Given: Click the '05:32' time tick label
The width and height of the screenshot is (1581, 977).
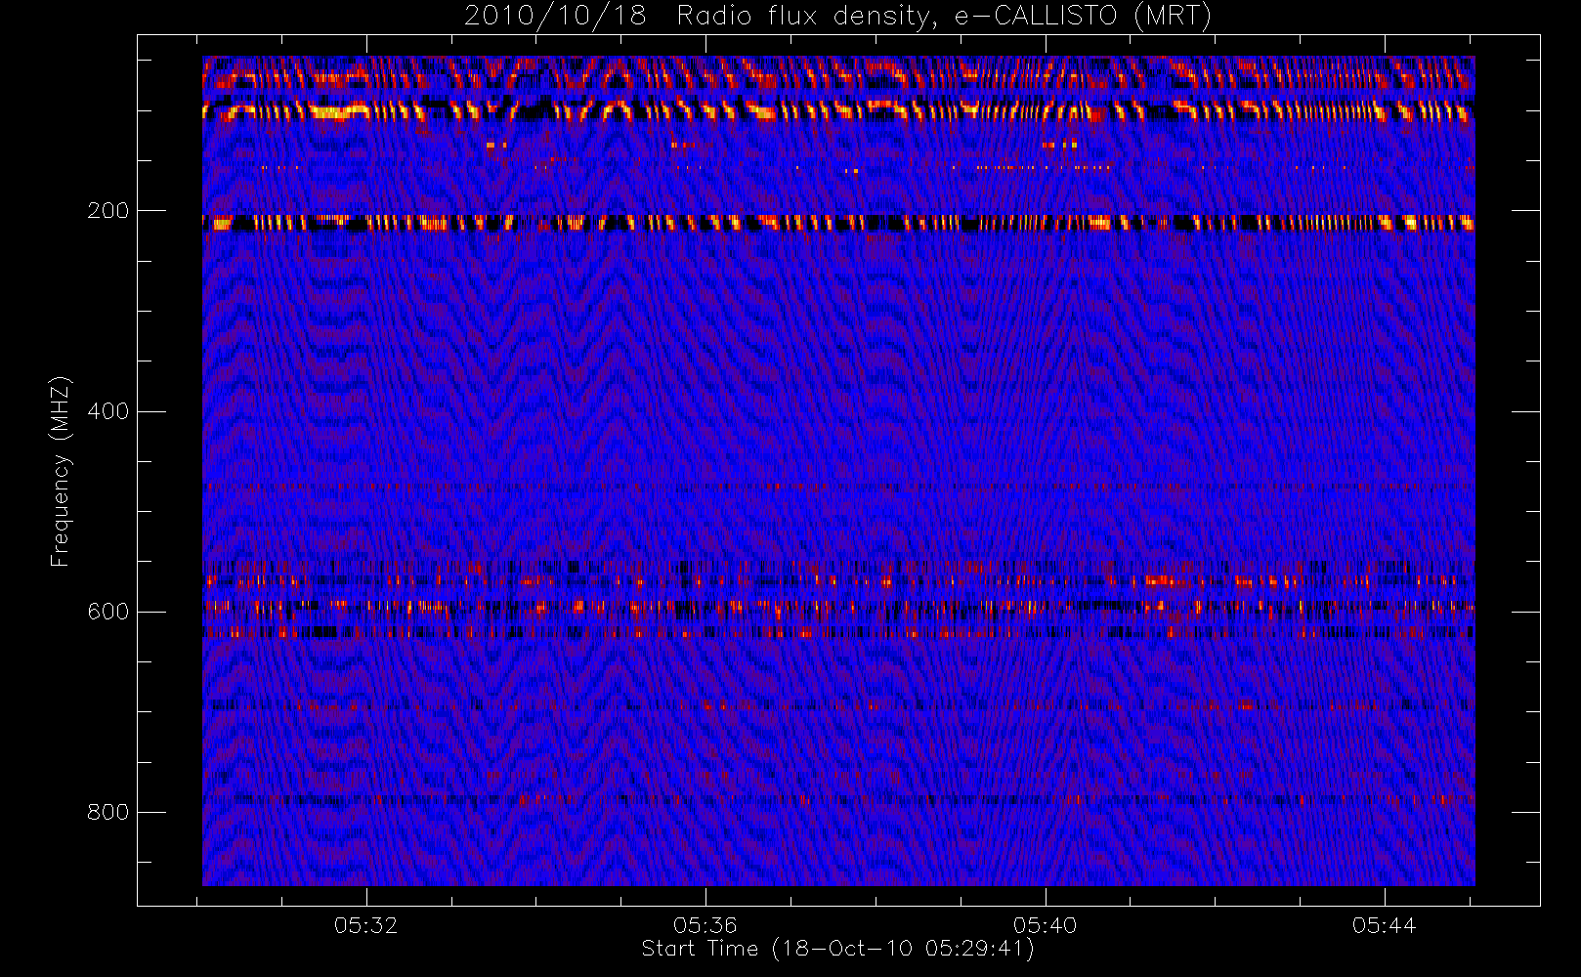Looking at the screenshot, I should tap(366, 925).
